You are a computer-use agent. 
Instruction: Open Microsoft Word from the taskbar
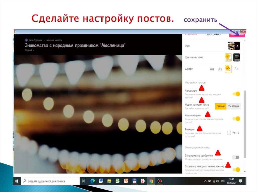pyautogui.click(x=101, y=181)
